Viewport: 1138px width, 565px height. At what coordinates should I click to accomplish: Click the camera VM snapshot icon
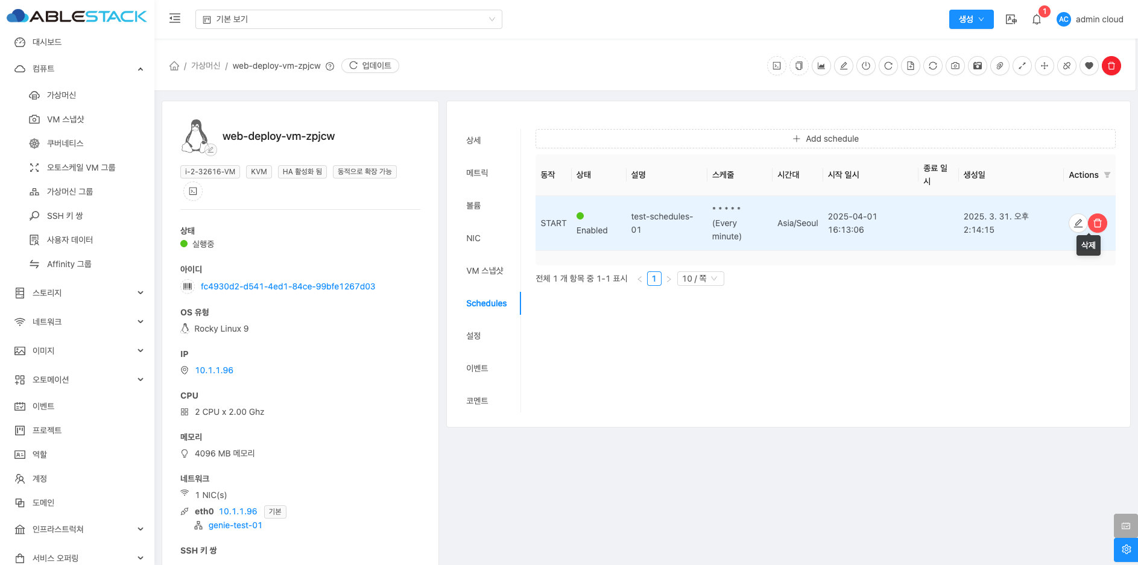[x=955, y=66]
